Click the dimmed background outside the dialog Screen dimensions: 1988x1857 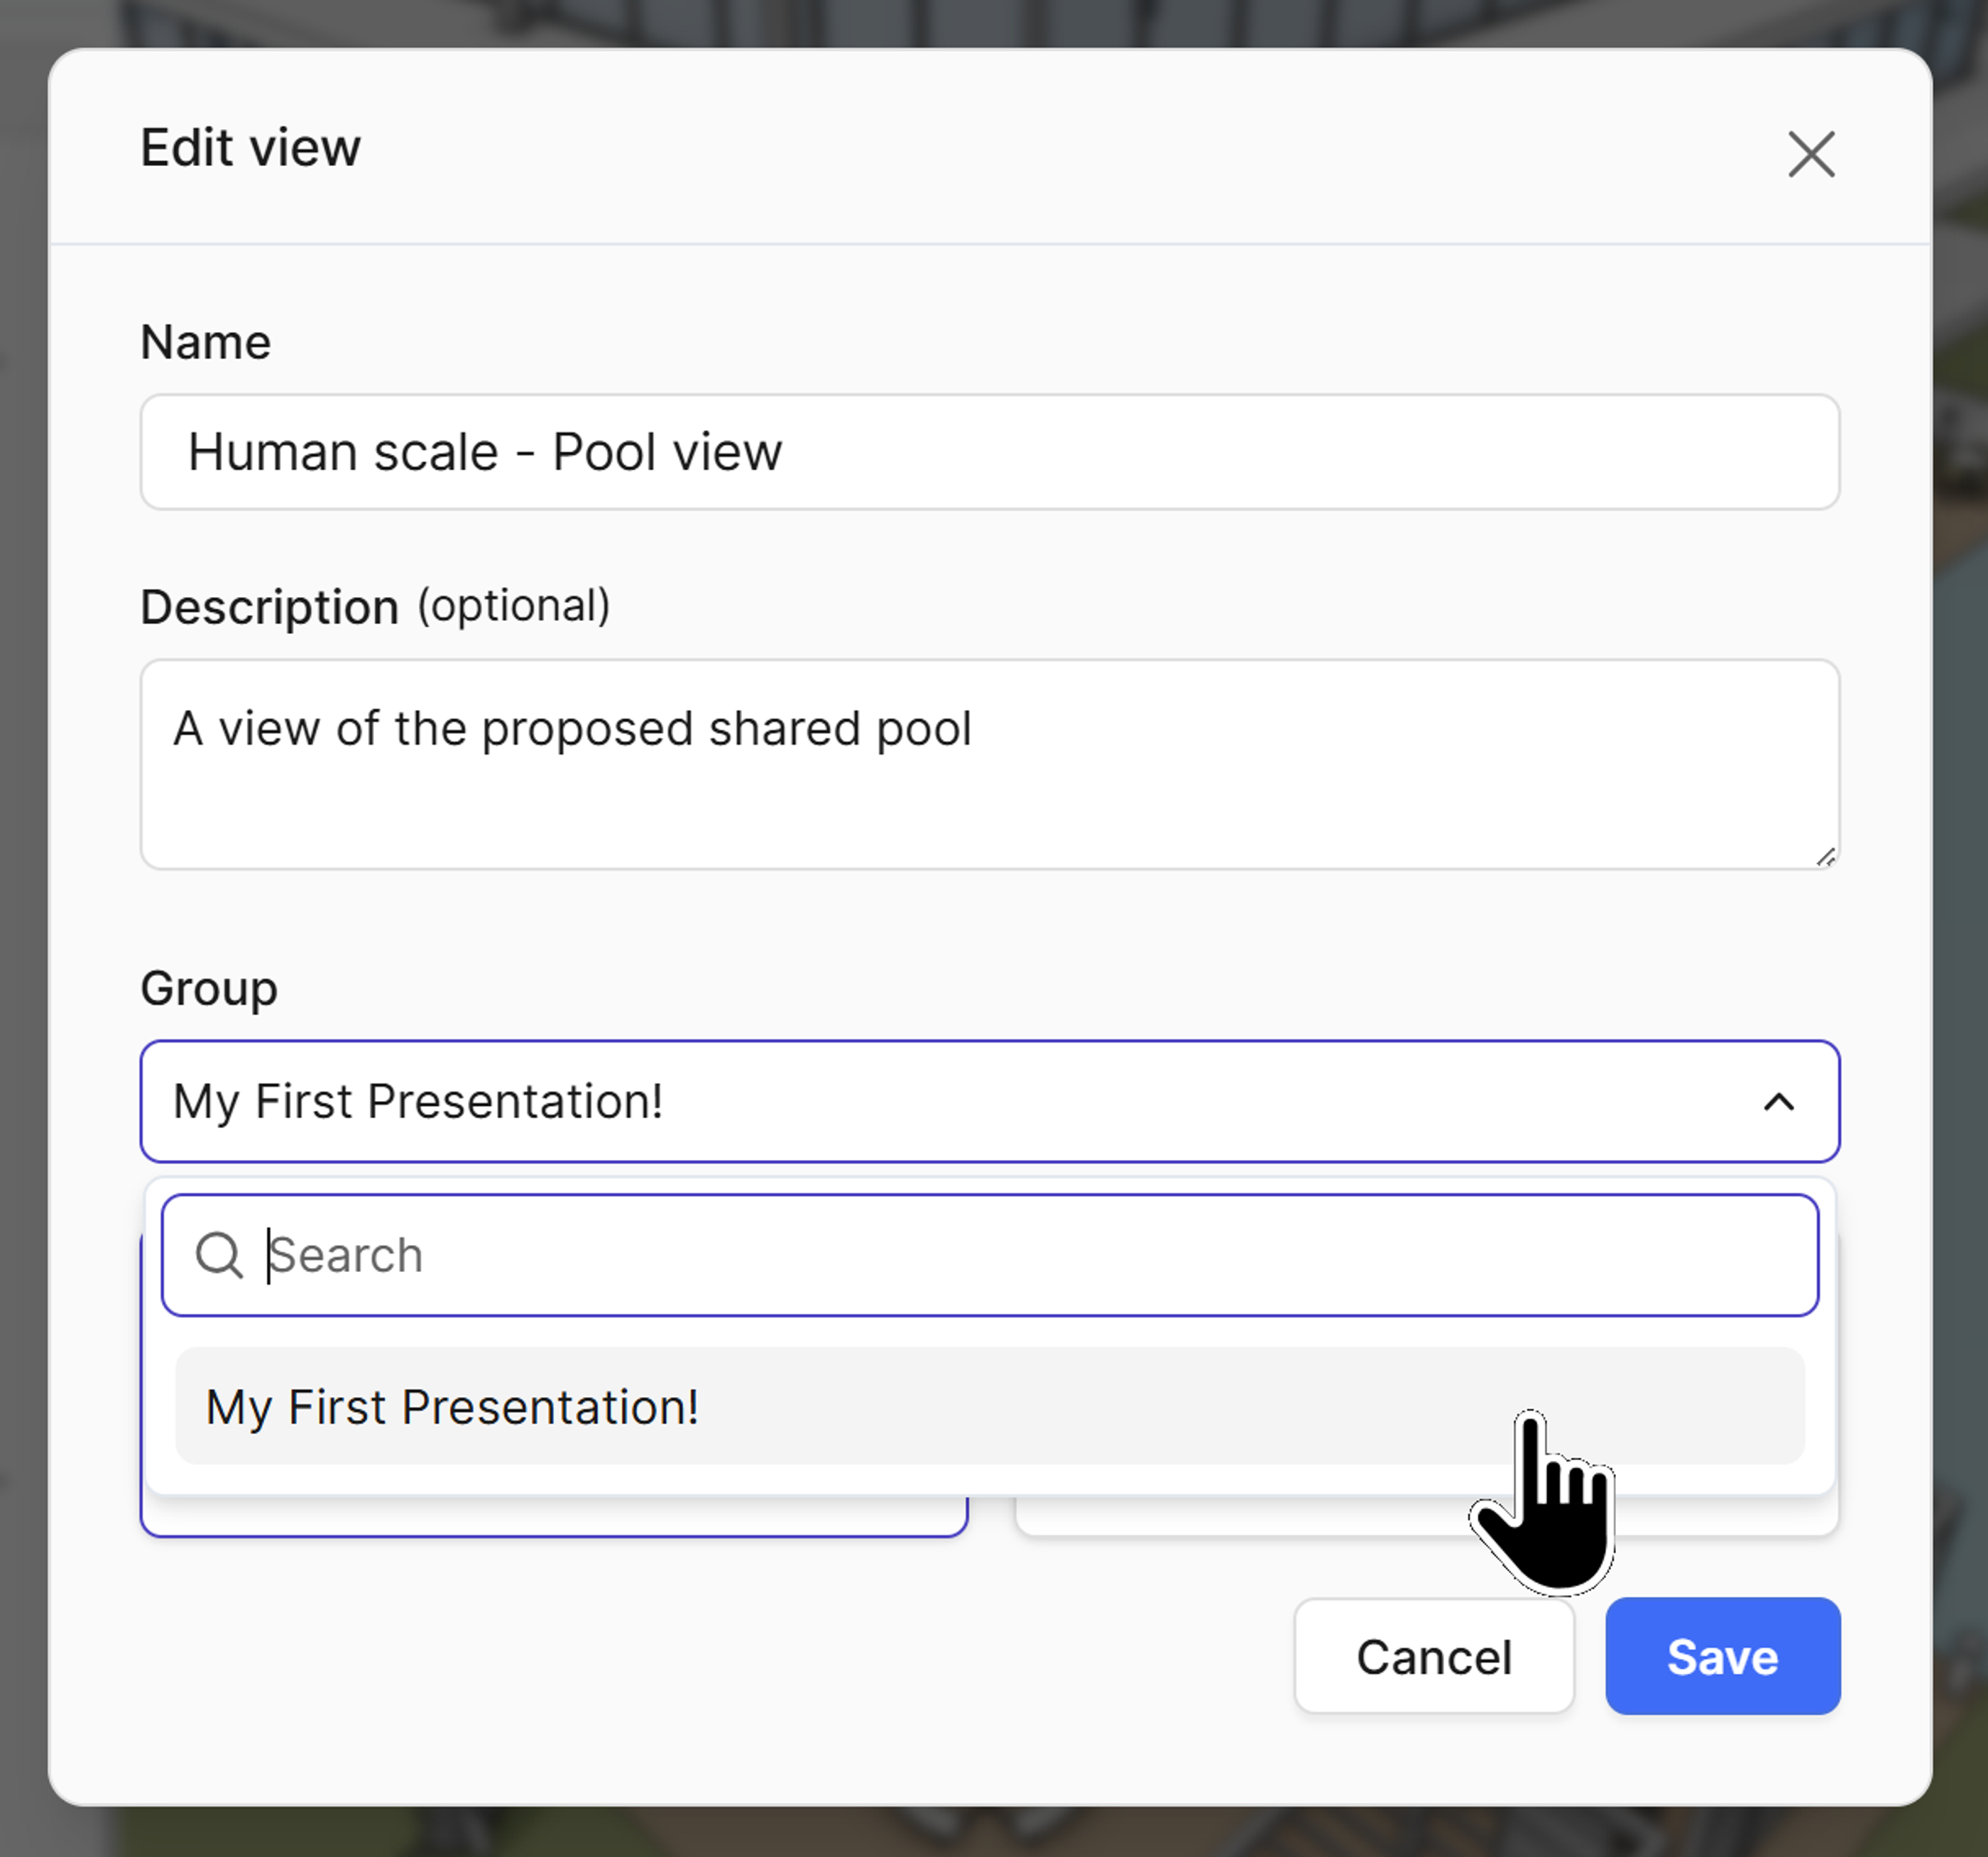click(20, 900)
